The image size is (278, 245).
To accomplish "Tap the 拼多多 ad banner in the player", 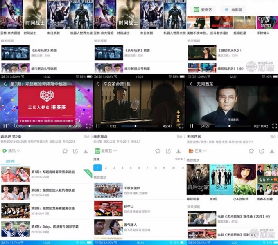I will [47, 105].
